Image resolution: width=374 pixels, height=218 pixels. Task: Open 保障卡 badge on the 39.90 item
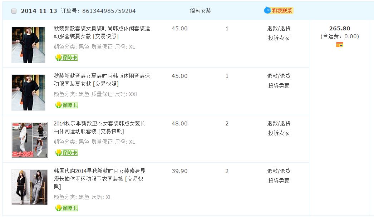[67, 208]
